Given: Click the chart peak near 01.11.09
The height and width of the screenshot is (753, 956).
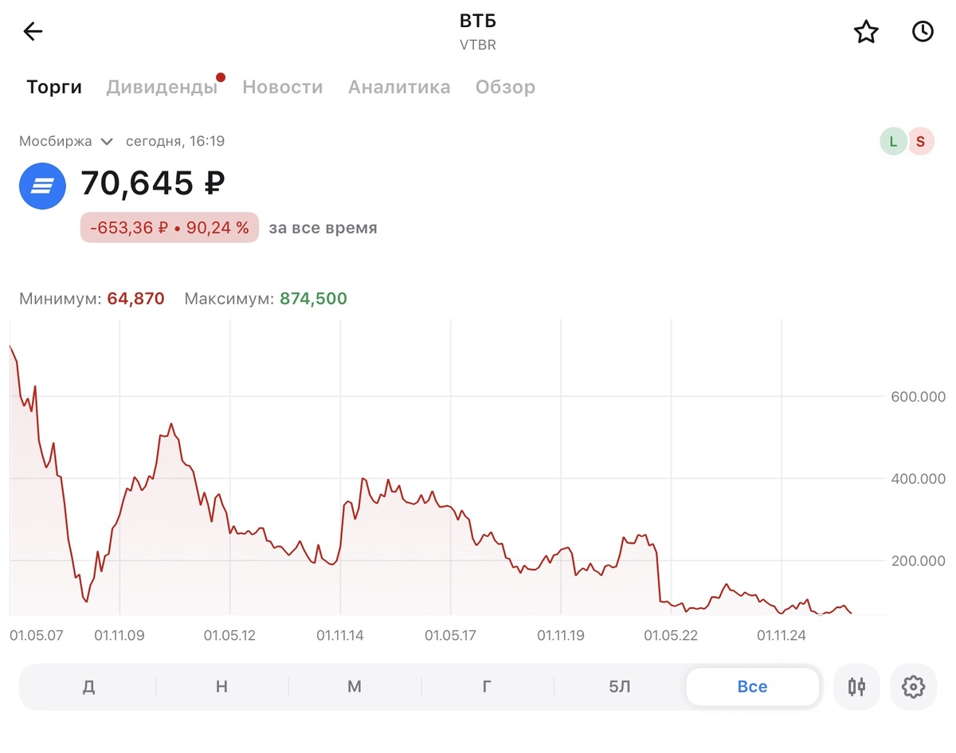Looking at the screenshot, I should [x=171, y=424].
